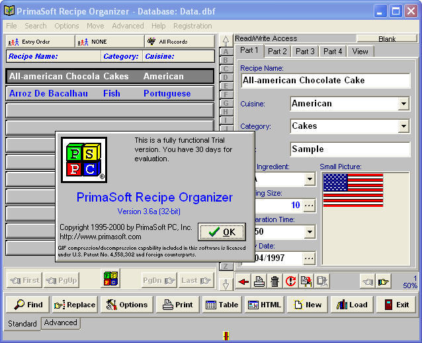Click the colored blocks icon between PgUp and PgDn
Viewport: 422px width, 343px height.
(x=110, y=278)
